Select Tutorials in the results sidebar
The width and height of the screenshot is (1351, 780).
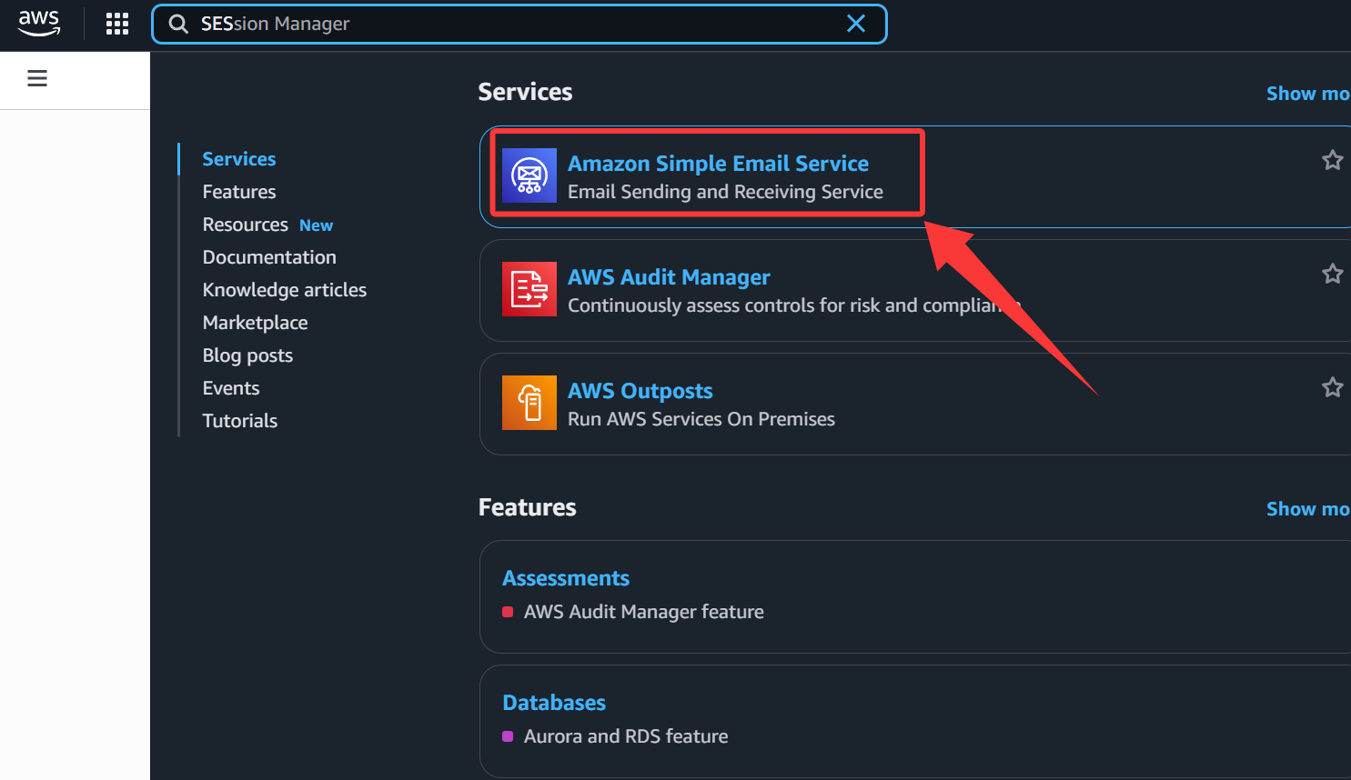[240, 421]
